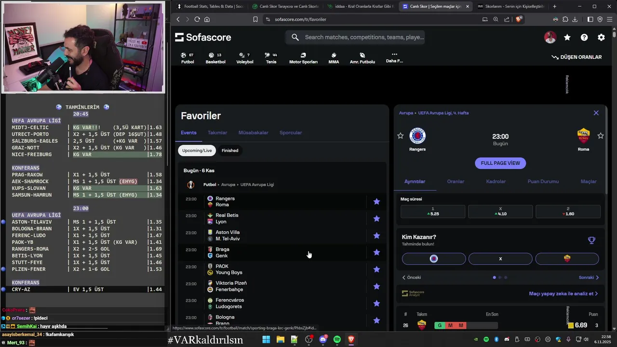Switch to the Müsabakalar tab

point(253,133)
